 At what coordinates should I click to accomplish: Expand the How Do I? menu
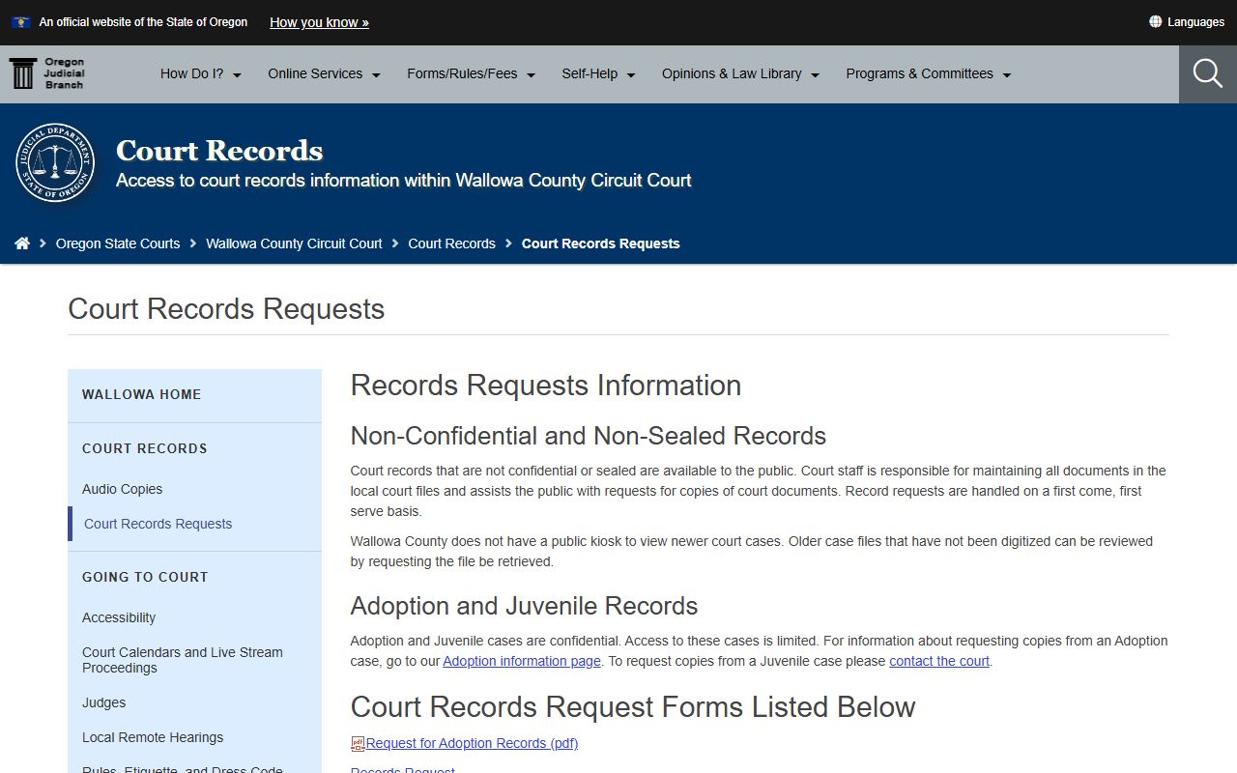point(201,73)
